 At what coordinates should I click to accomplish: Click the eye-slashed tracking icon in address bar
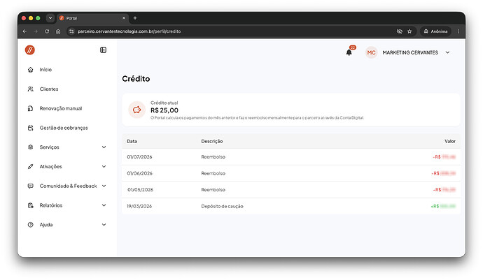click(x=400, y=31)
